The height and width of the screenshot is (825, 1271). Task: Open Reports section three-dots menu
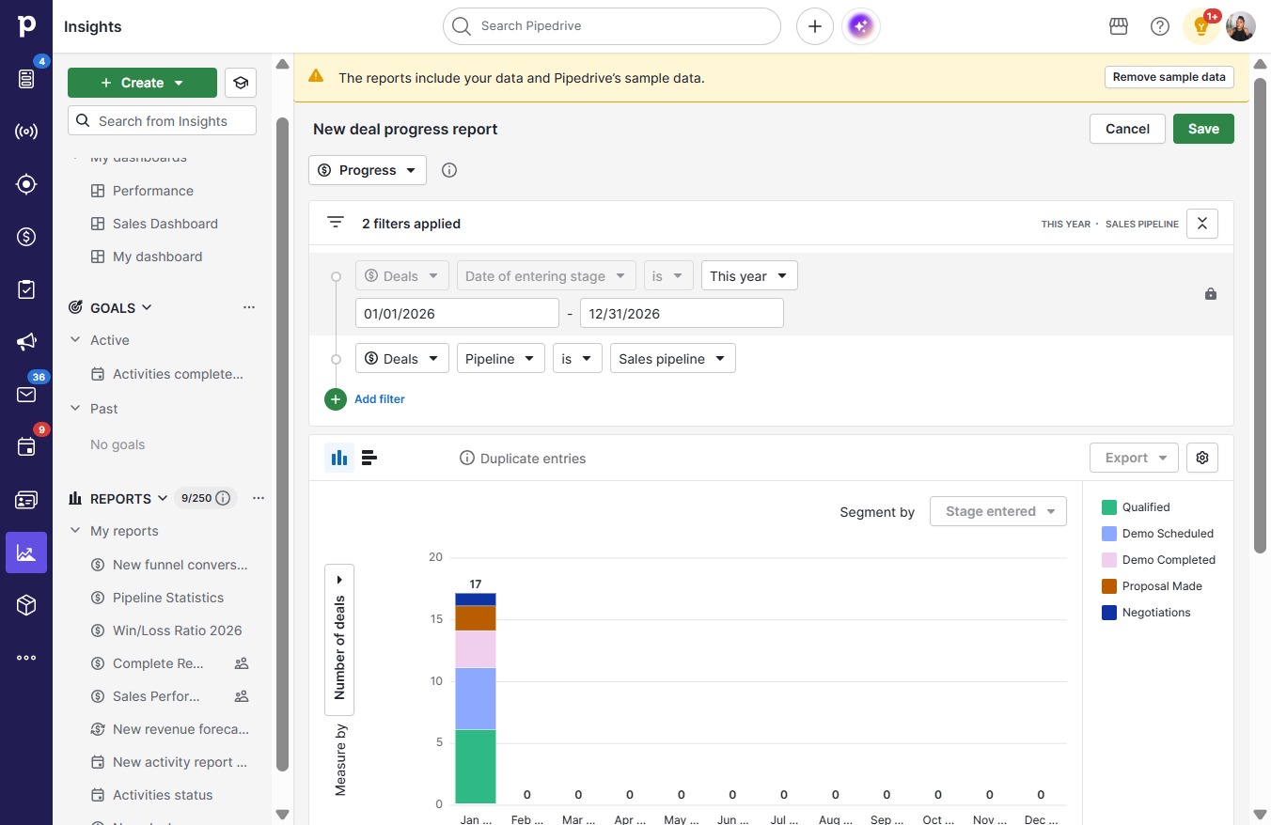[259, 498]
